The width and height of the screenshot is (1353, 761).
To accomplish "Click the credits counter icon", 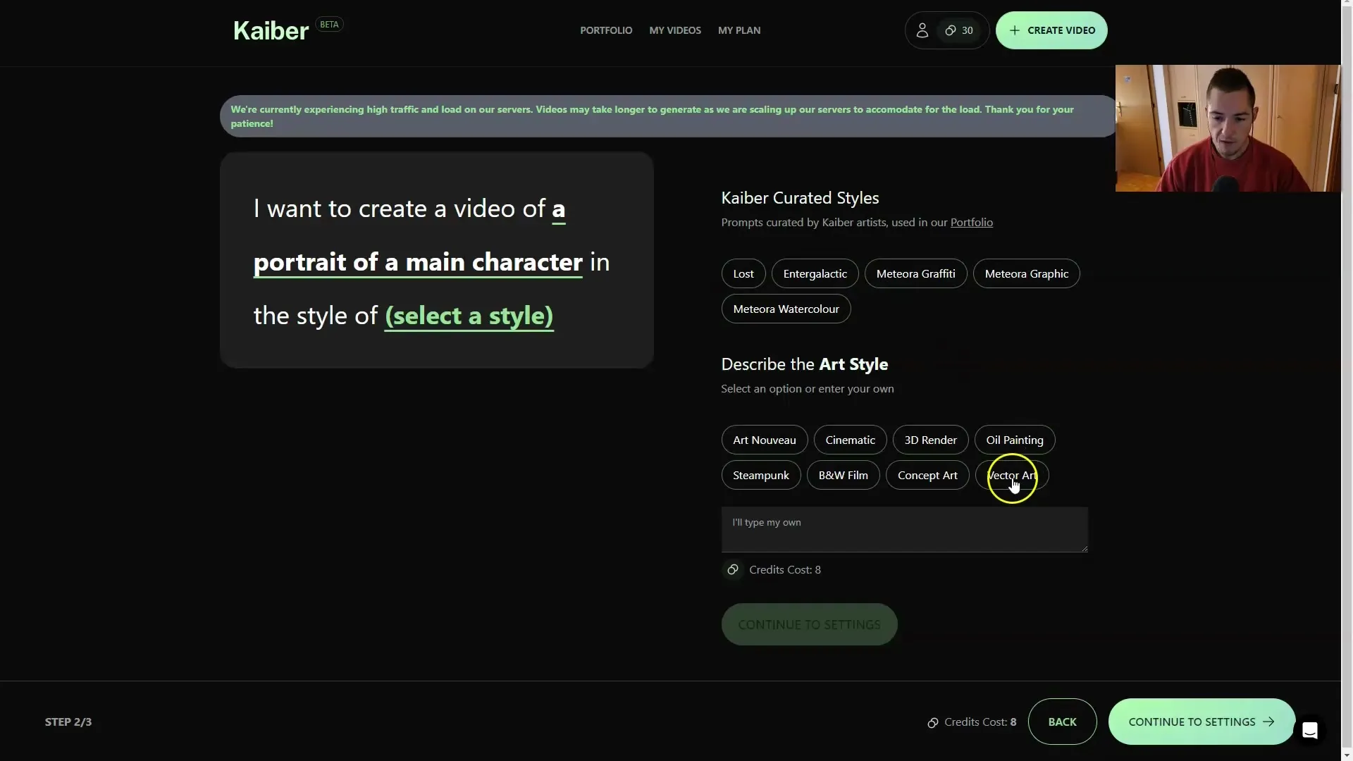I will [x=951, y=30].
